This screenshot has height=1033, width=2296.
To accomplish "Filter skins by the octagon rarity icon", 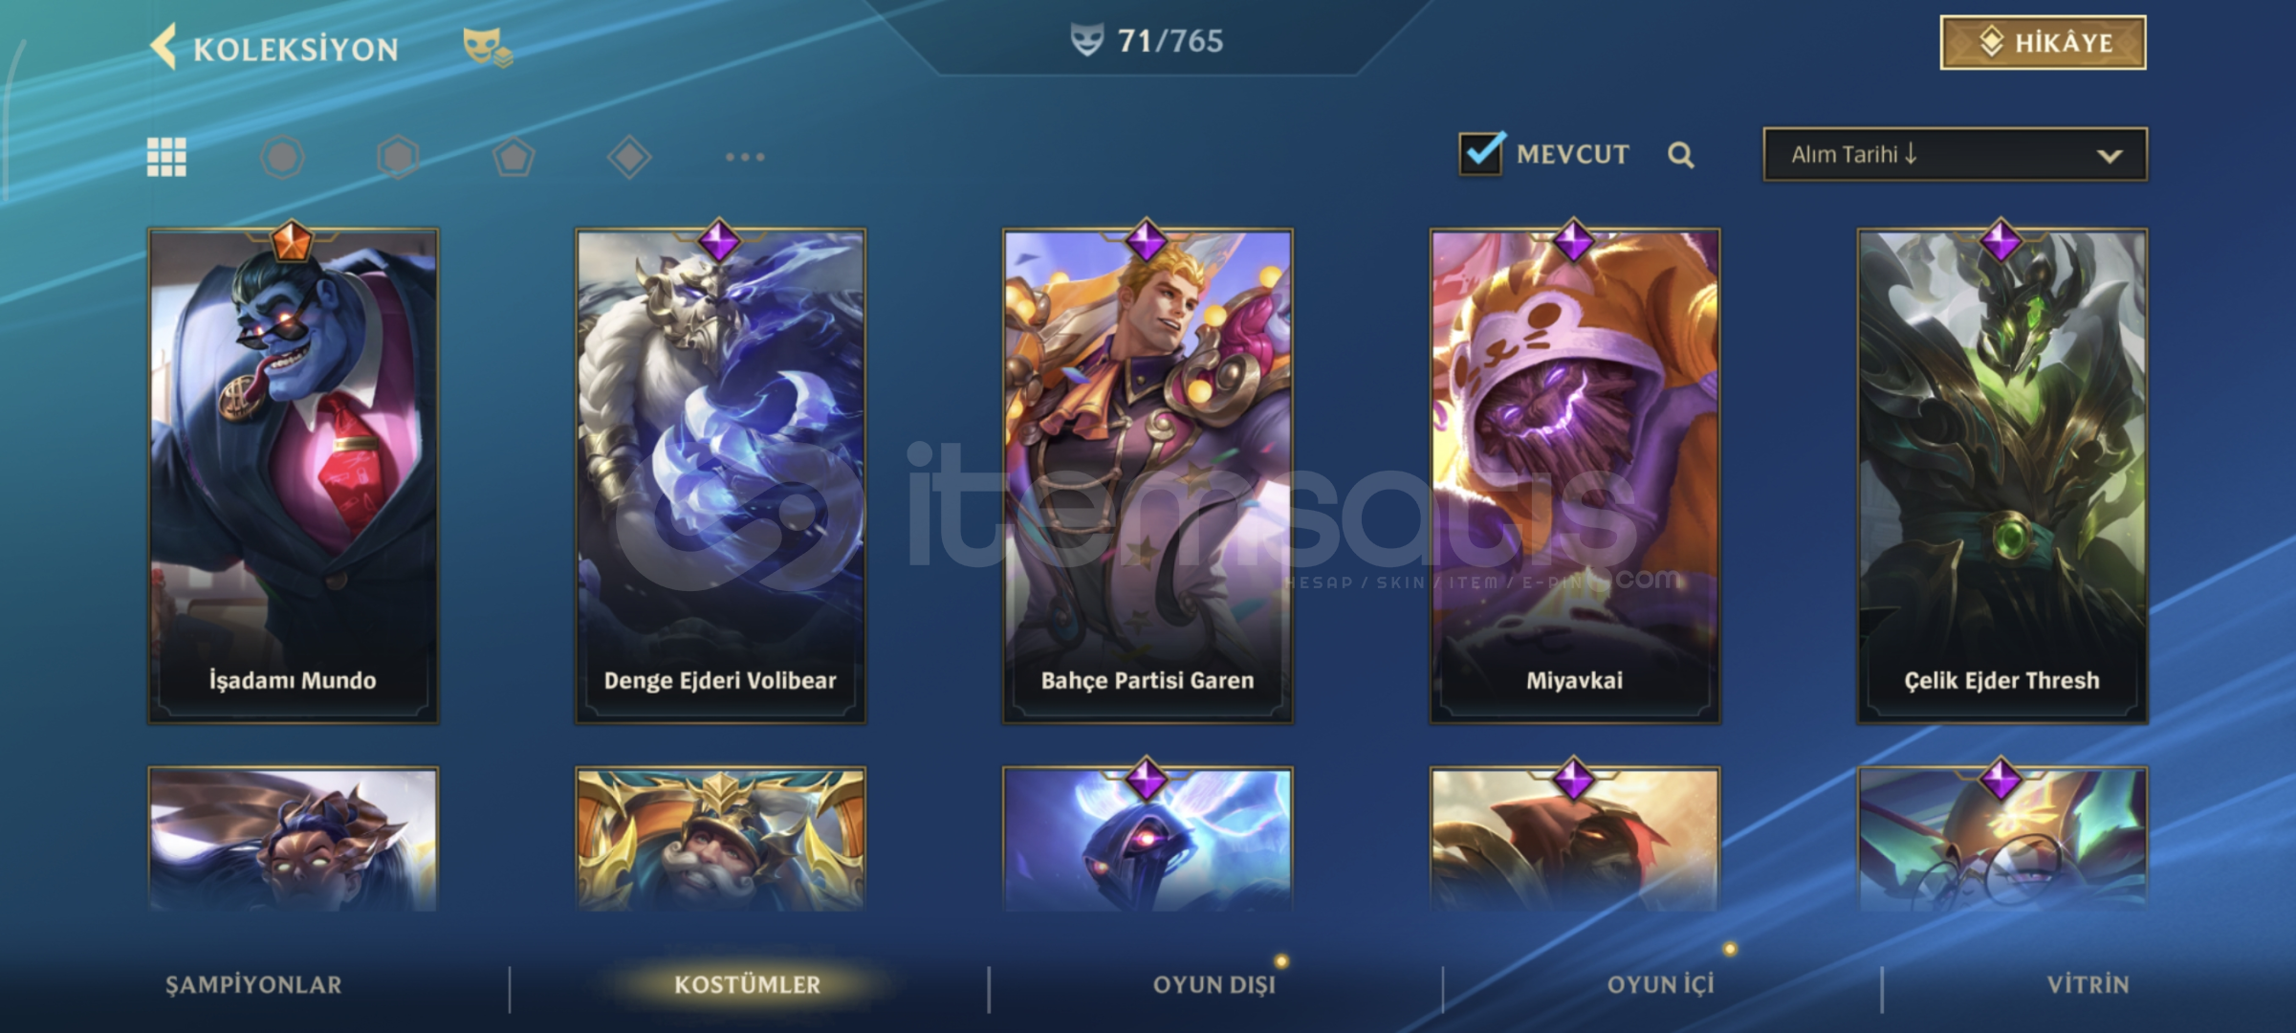I will coord(282,157).
